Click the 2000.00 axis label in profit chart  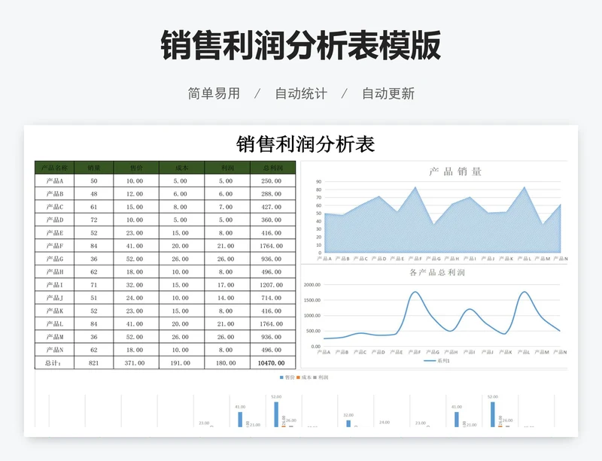pyautogui.click(x=312, y=285)
